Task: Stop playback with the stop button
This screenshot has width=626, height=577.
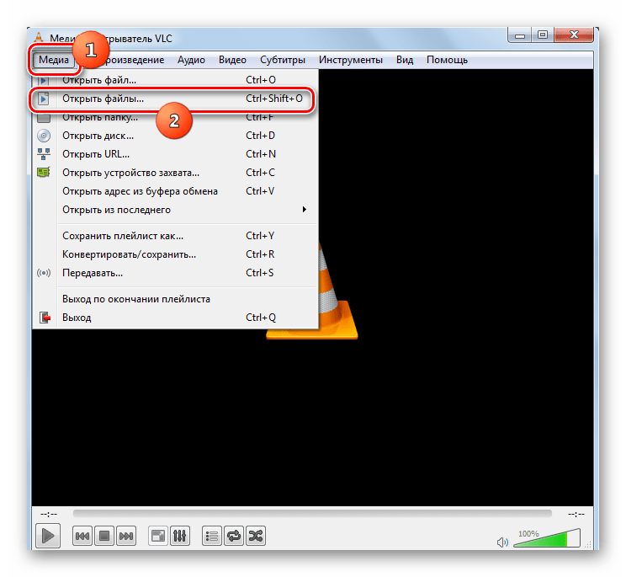Action: pyautogui.click(x=104, y=536)
